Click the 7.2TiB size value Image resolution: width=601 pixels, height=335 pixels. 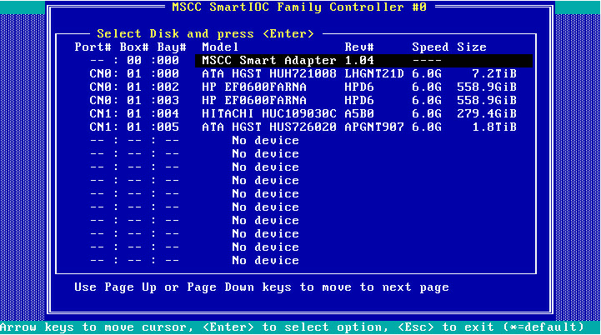494,73
